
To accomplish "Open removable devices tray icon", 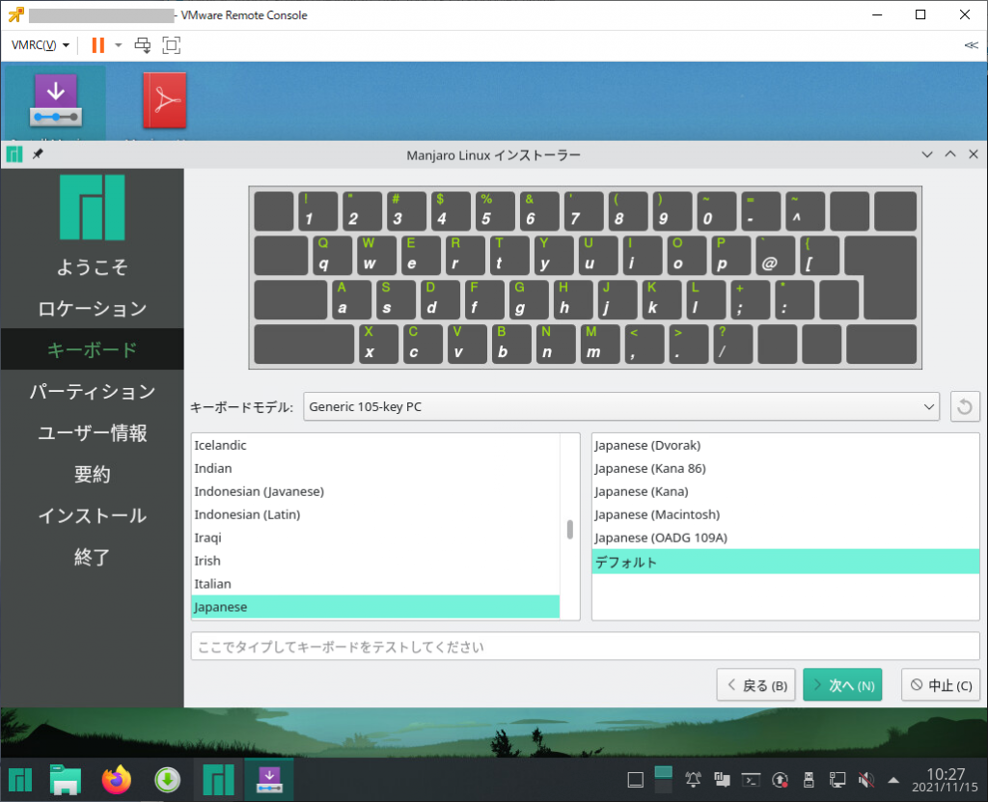I will point(810,781).
